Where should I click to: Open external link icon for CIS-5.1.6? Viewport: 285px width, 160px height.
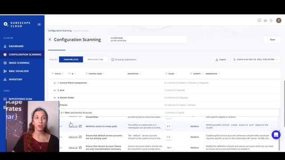coord(80,148)
